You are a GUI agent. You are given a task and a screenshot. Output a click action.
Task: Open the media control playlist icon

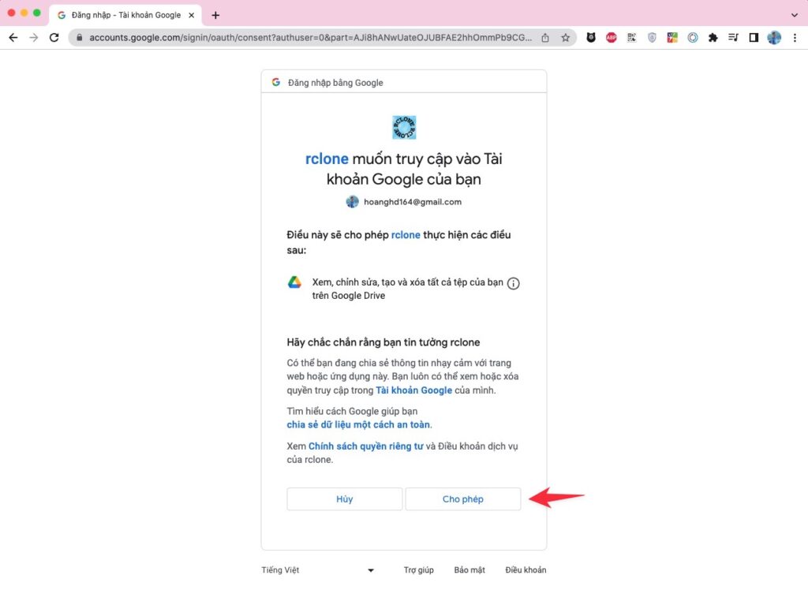[733, 38]
